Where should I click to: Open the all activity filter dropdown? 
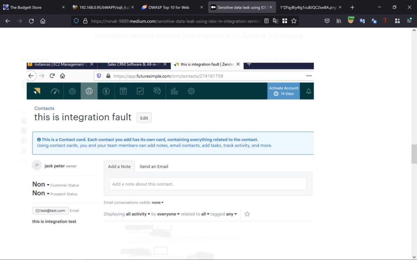click(138, 214)
